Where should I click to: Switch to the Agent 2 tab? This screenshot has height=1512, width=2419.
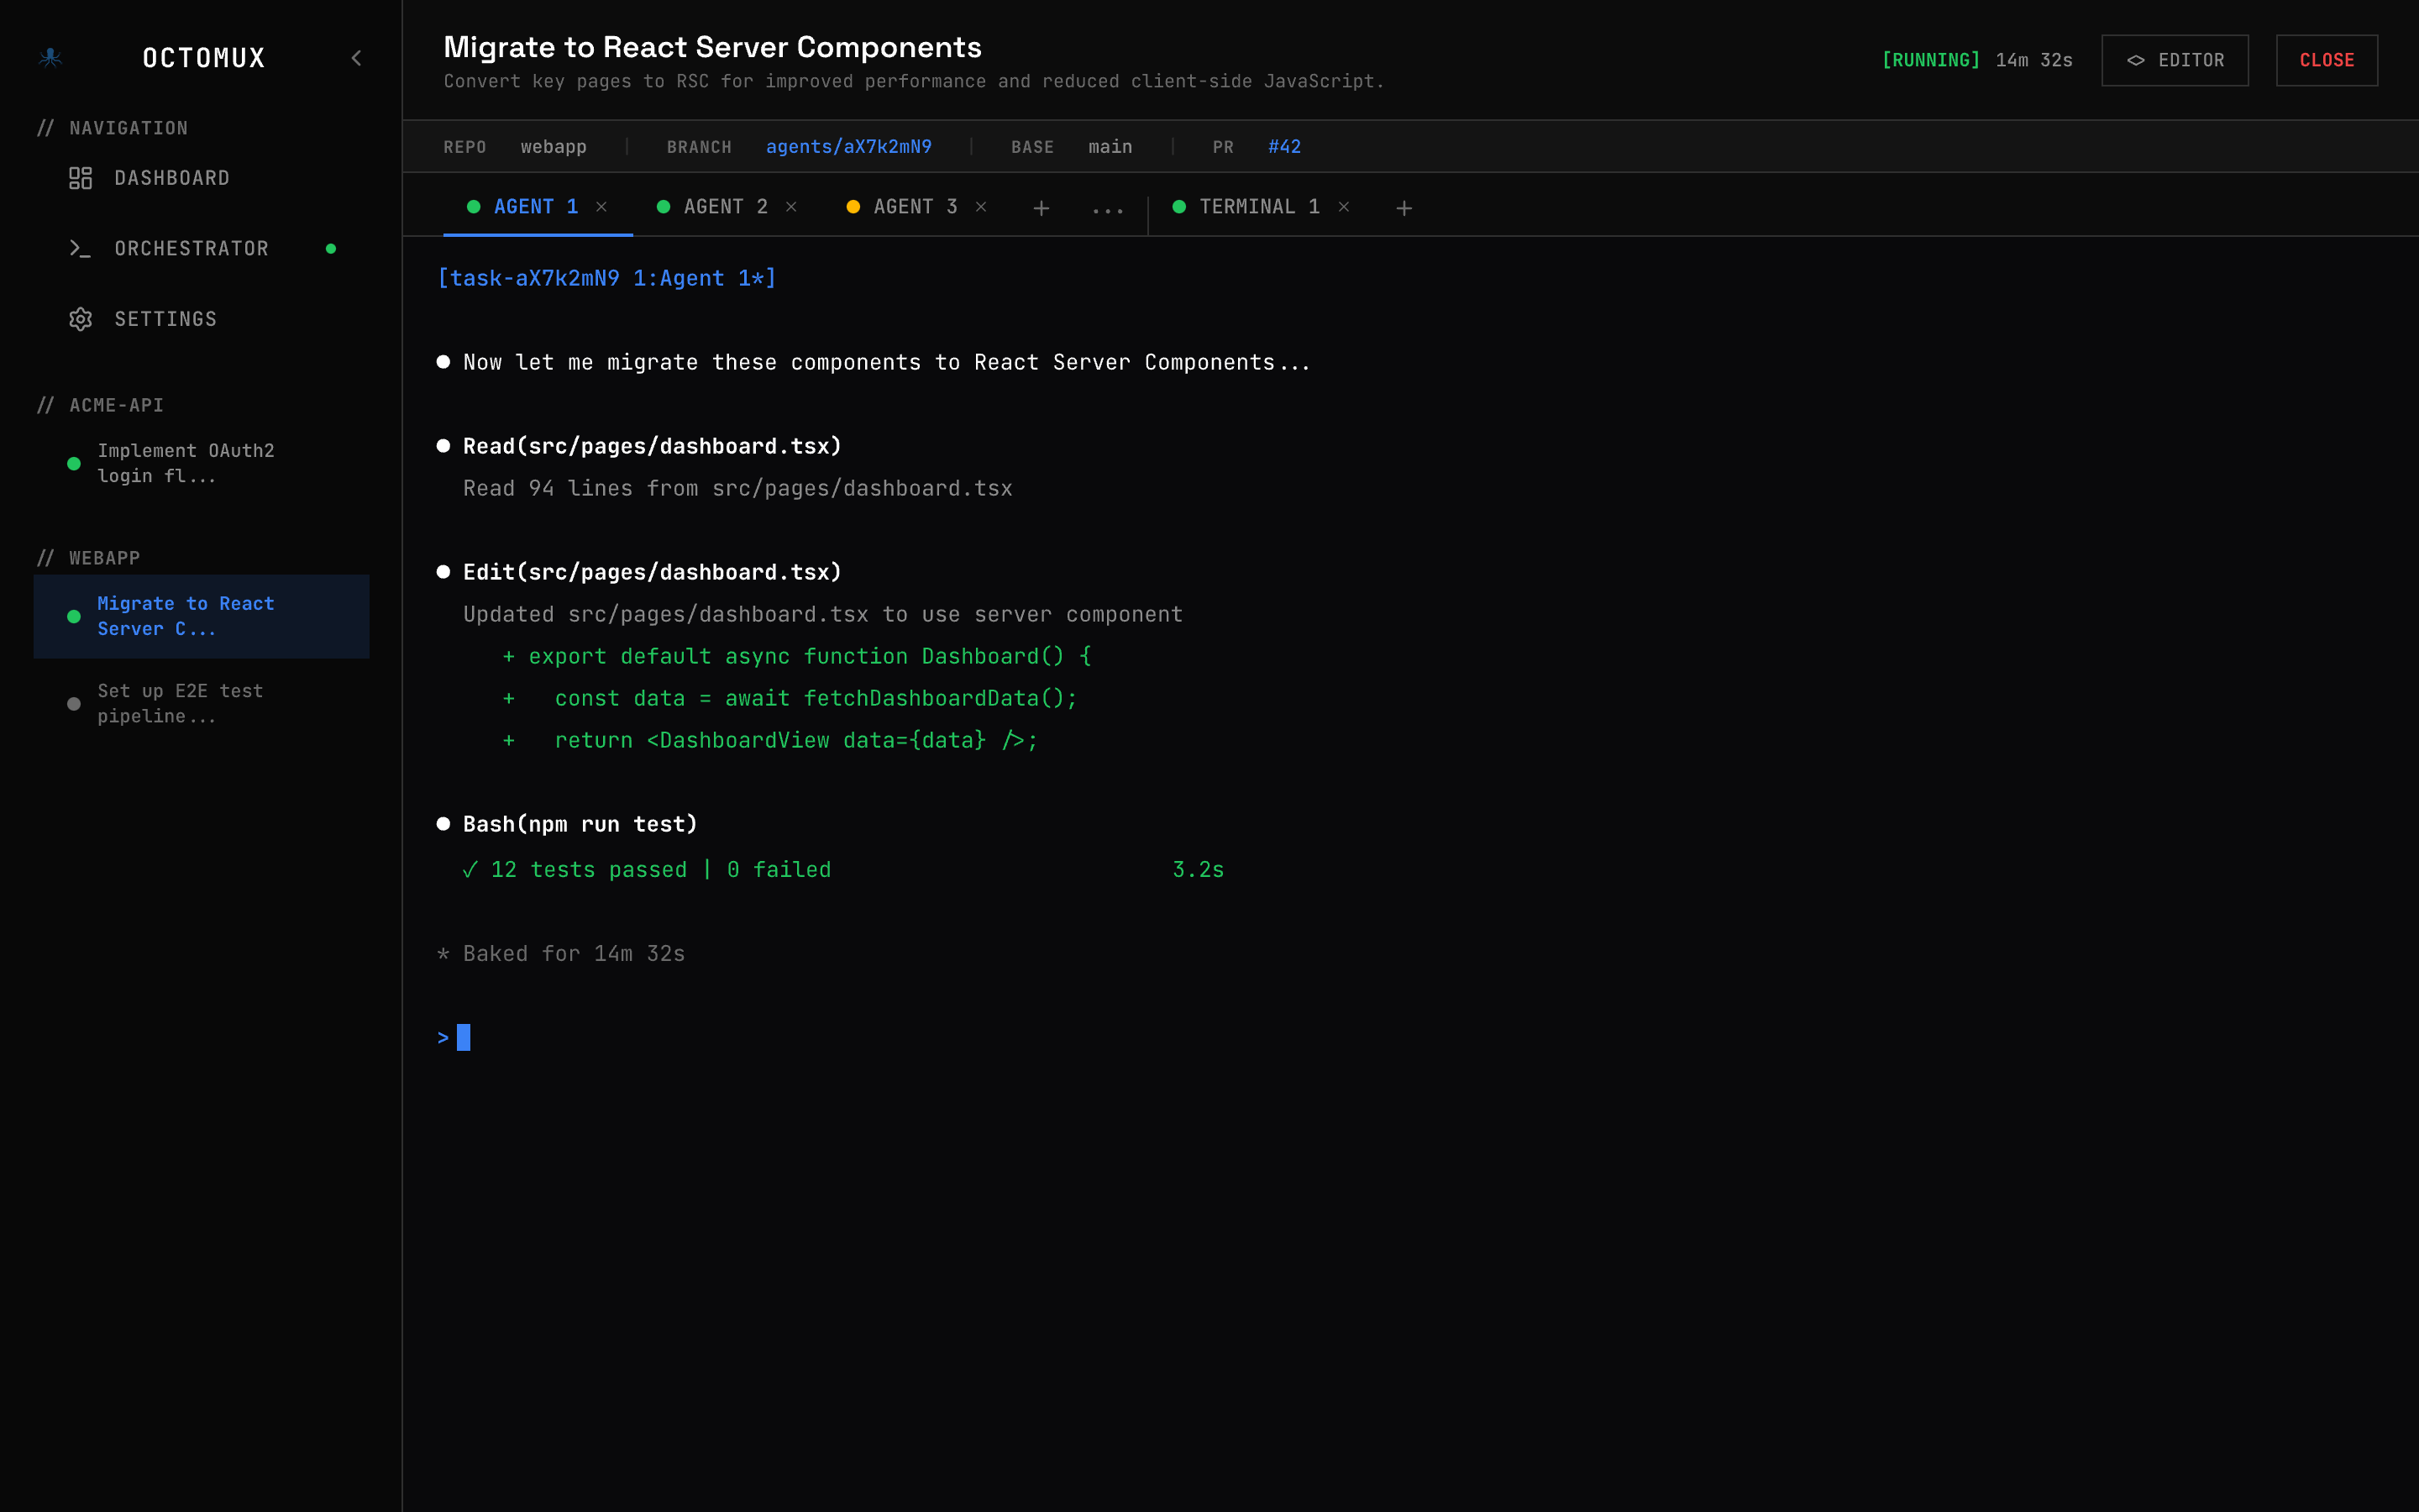(x=725, y=207)
